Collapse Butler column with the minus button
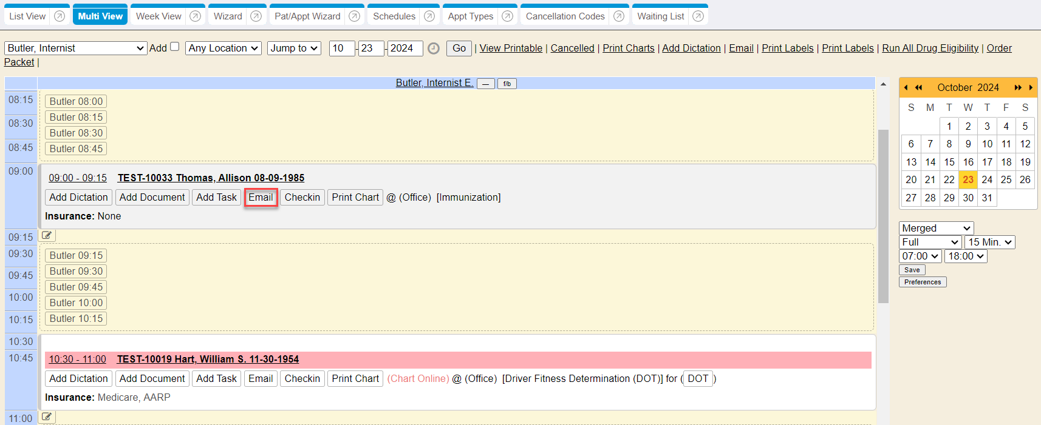This screenshot has height=425, width=1041. (x=485, y=84)
